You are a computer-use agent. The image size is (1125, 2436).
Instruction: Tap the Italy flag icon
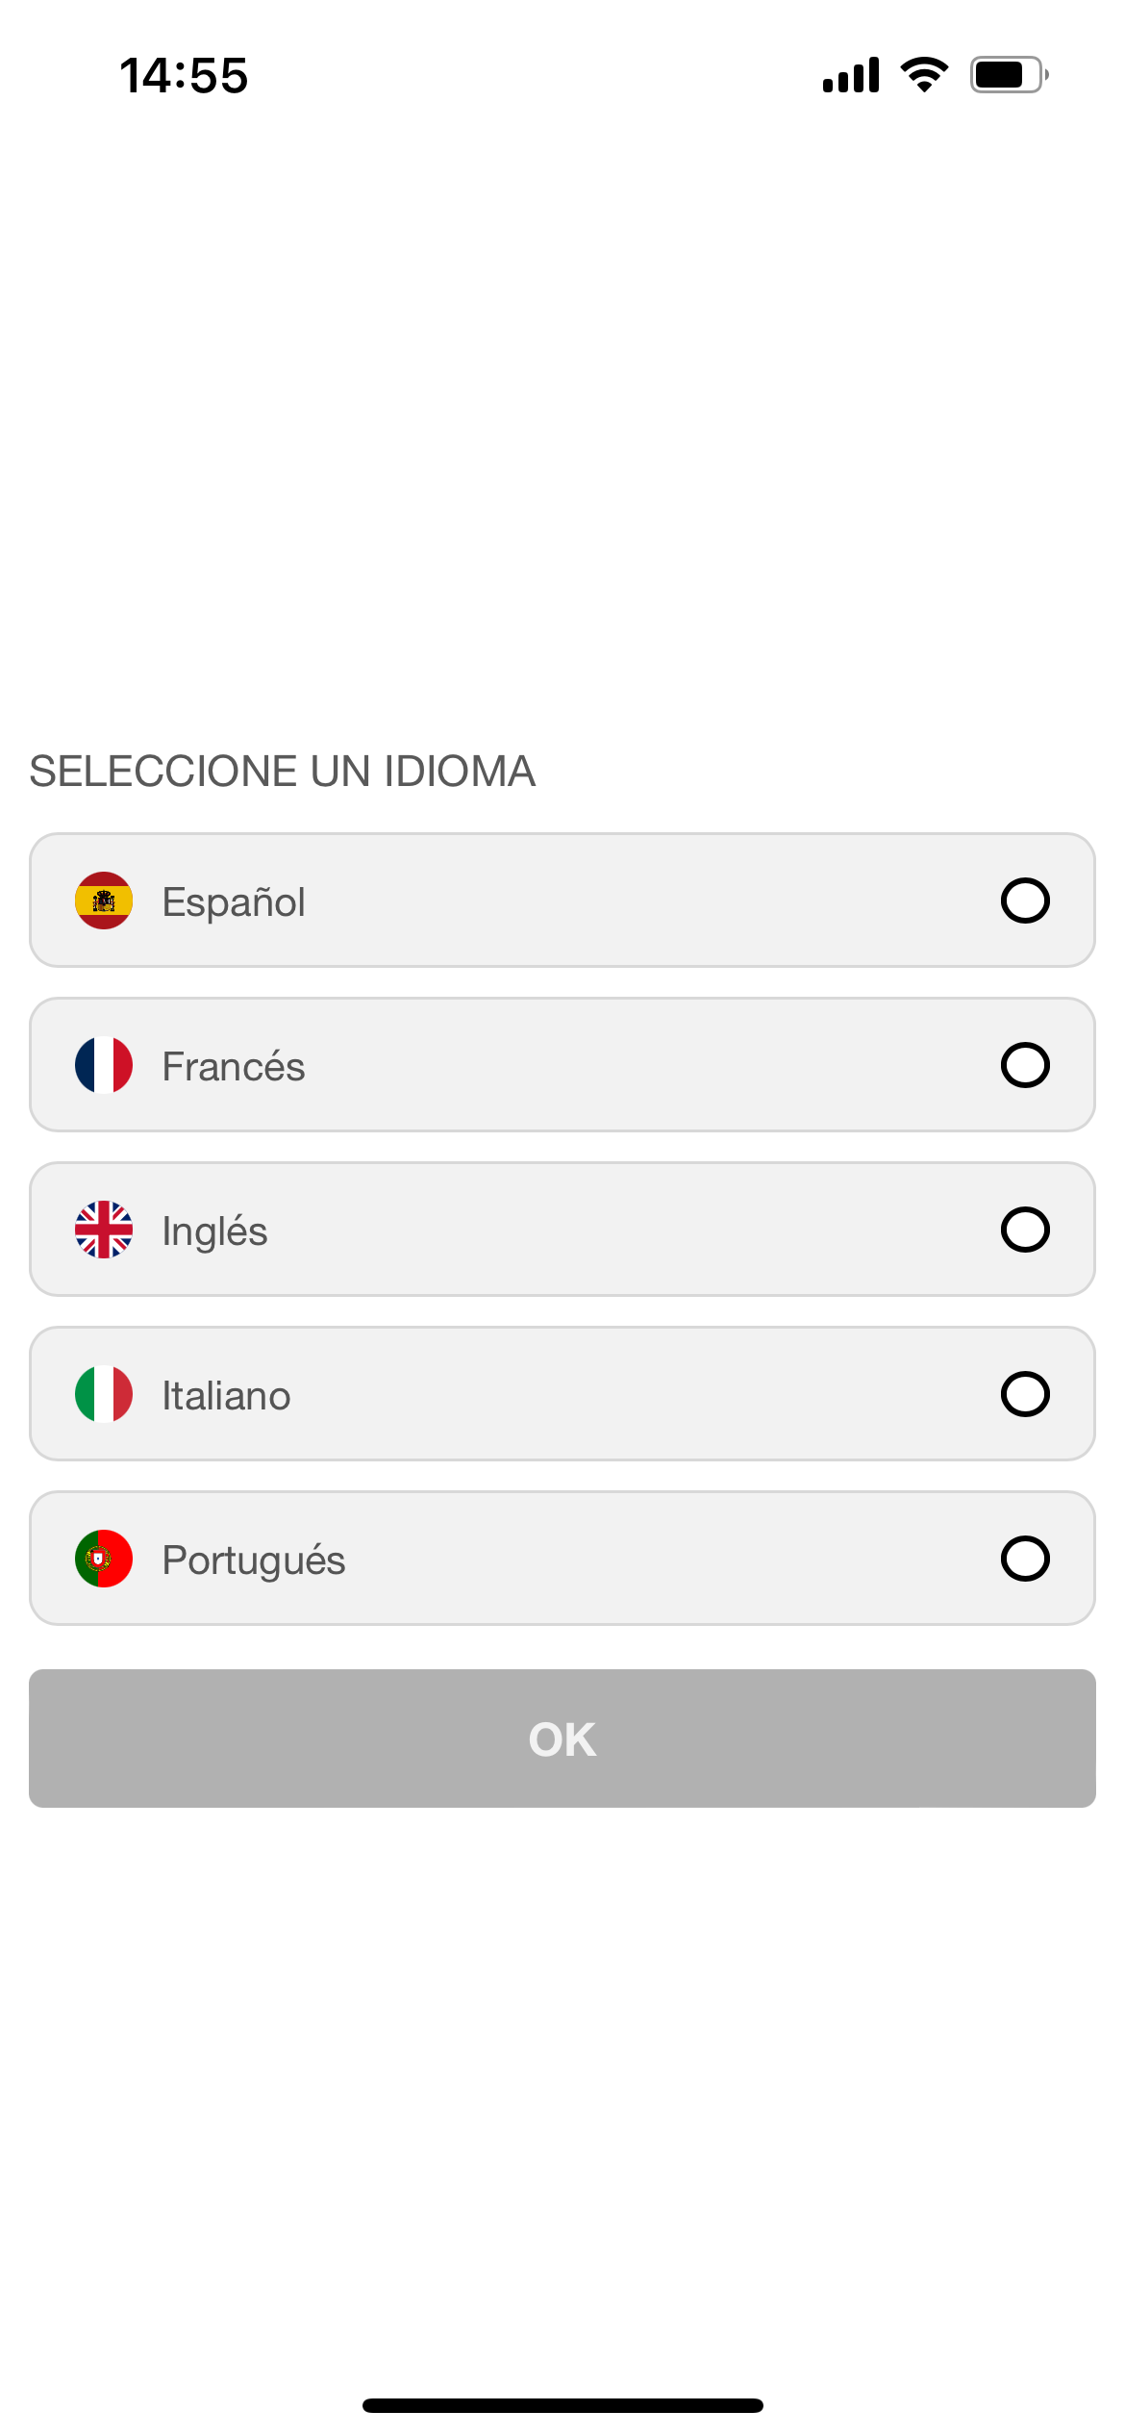pos(104,1394)
